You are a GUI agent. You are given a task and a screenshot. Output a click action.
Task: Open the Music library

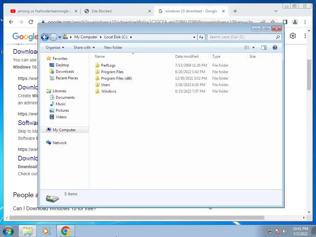[61, 104]
